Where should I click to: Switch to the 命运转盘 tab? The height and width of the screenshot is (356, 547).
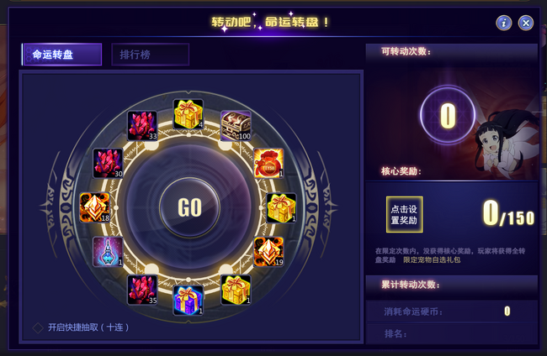pyautogui.click(x=61, y=55)
